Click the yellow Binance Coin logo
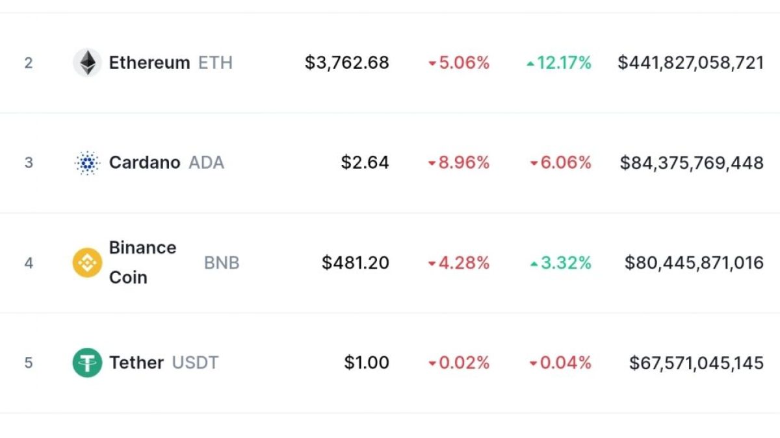Image resolution: width=780 pixels, height=438 pixels. [87, 263]
